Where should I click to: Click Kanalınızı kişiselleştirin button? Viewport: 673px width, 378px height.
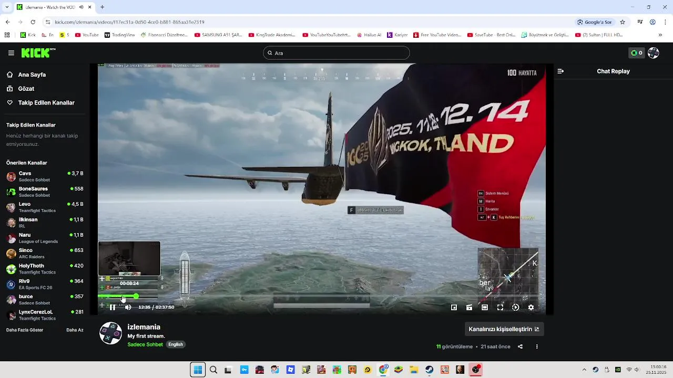click(x=504, y=329)
